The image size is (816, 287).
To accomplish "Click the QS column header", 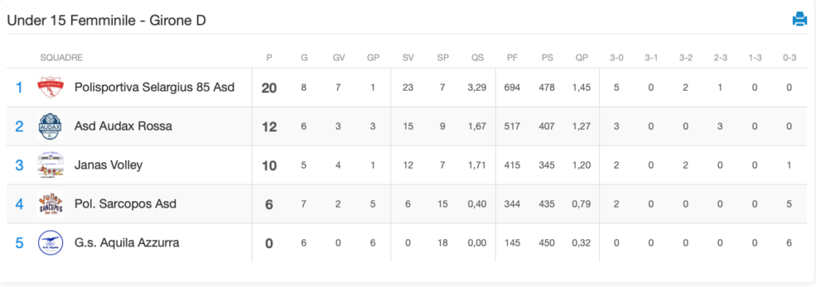I will tap(477, 57).
